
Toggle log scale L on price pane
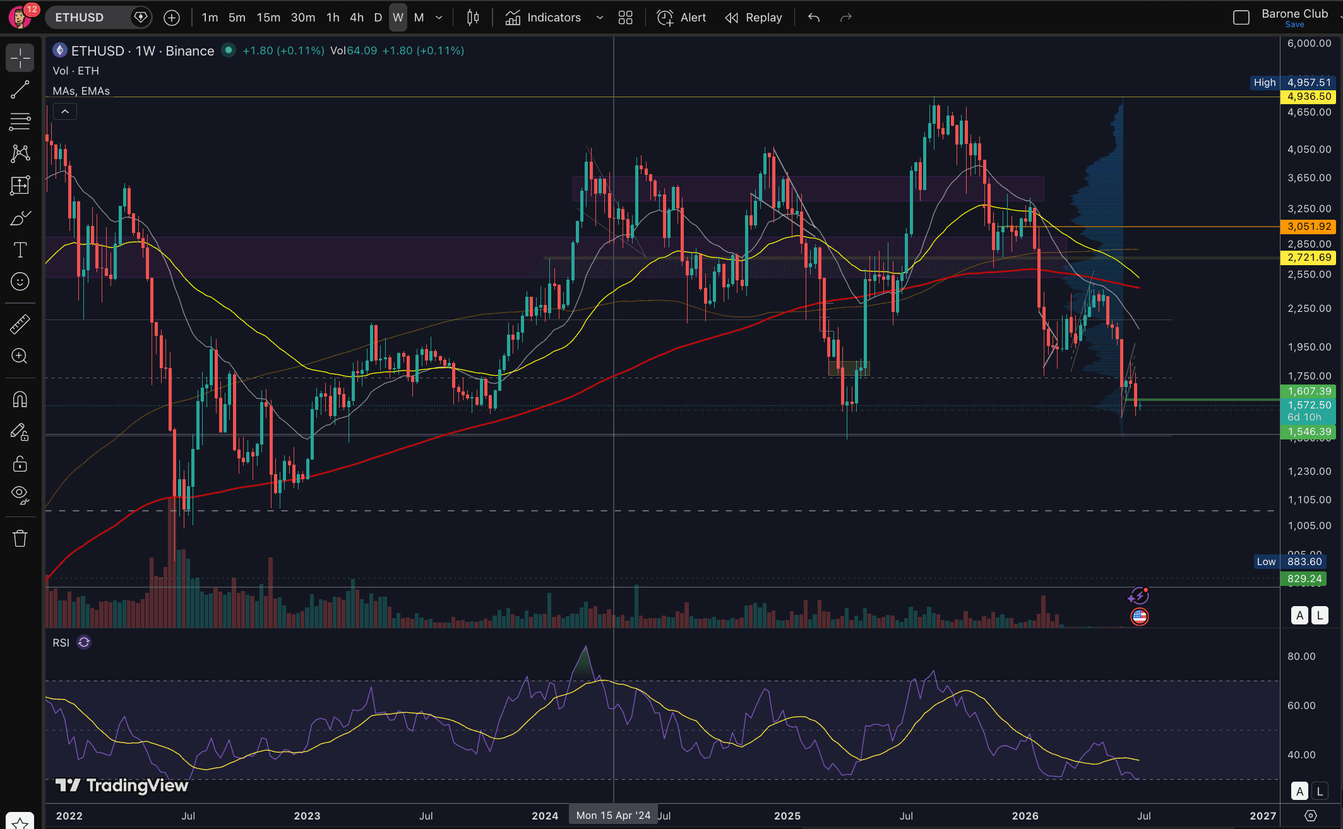pos(1320,615)
